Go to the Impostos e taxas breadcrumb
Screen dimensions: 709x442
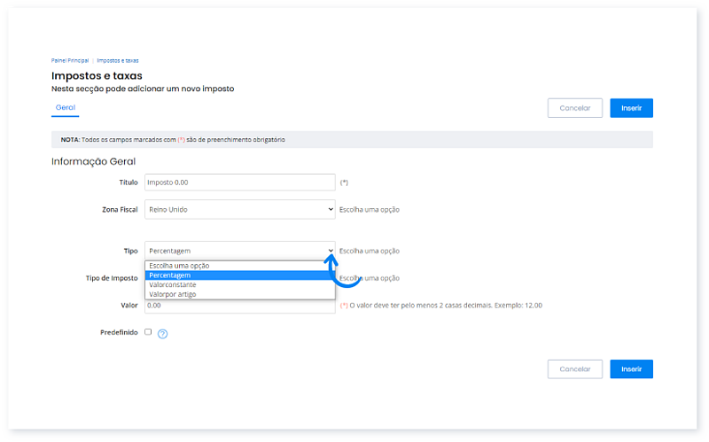118,60
